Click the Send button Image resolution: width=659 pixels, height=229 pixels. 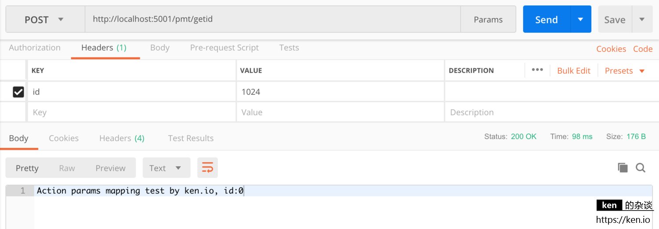tap(547, 19)
